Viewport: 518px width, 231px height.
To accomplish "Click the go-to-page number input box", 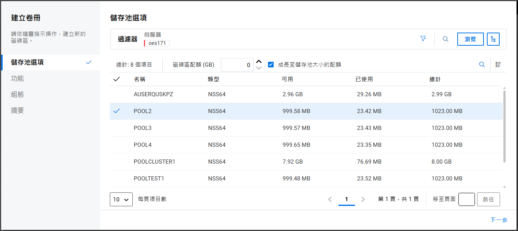I will point(466,199).
